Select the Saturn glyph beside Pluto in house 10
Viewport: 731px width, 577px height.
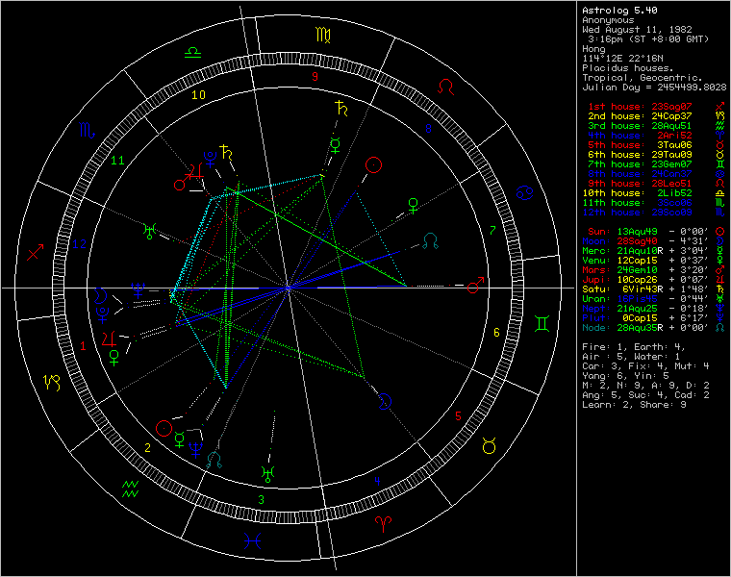(x=227, y=152)
